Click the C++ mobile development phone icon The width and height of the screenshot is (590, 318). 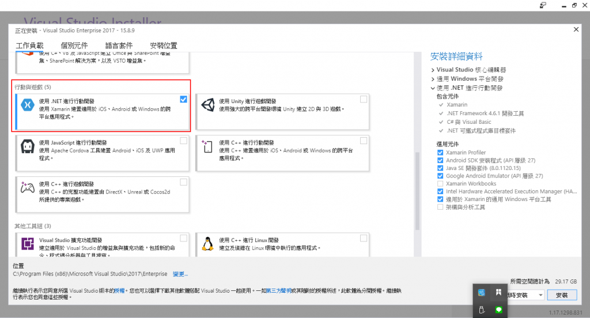[x=207, y=146]
